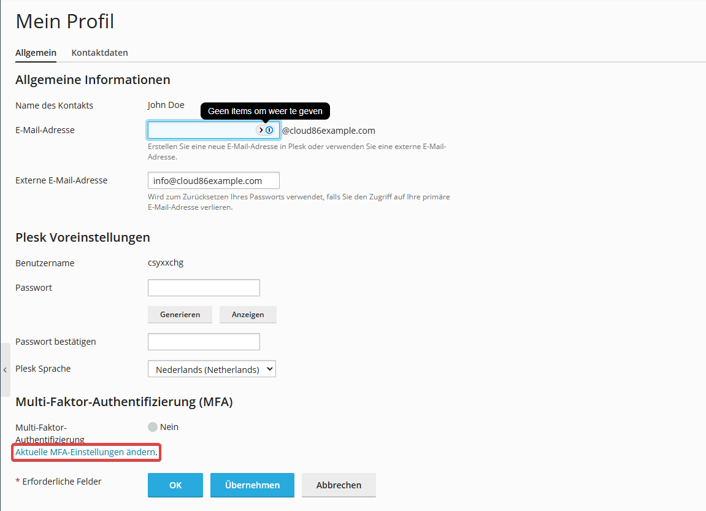706x511 pixels.
Task: Open the Plesk Sprache dropdown
Action: click(x=212, y=369)
